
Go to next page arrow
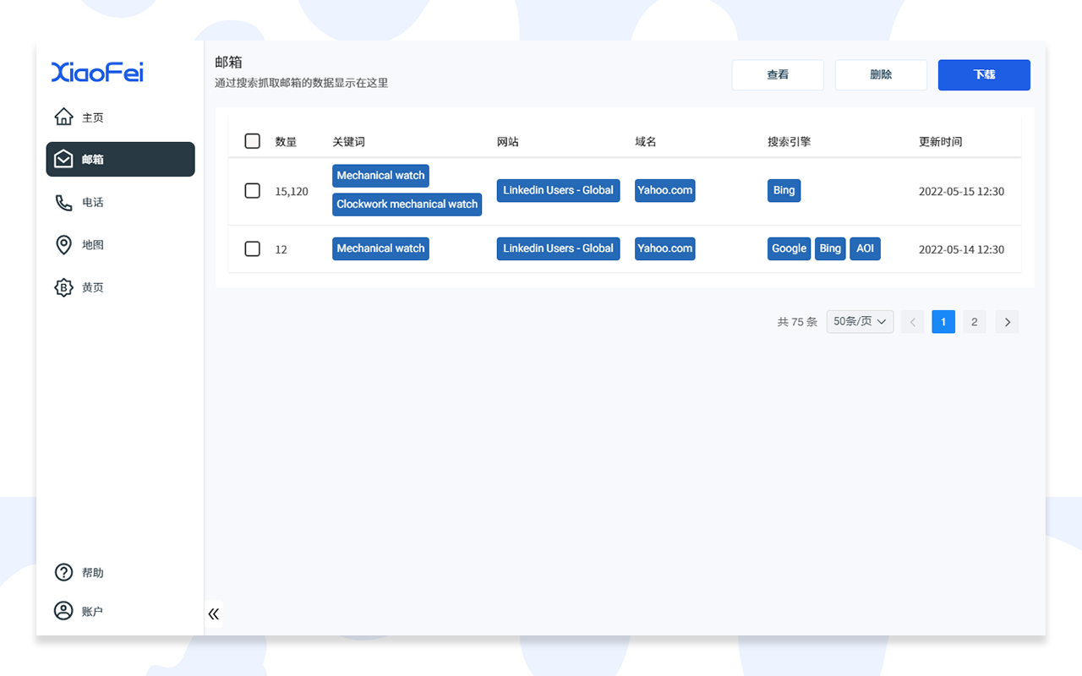tap(1007, 322)
